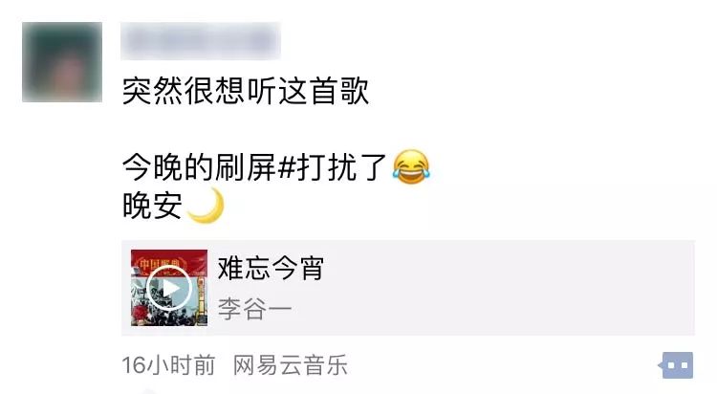The height and width of the screenshot is (394, 717).
Task: Tap the blurred profile avatar of the poster
Action: [x=62, y=62]
